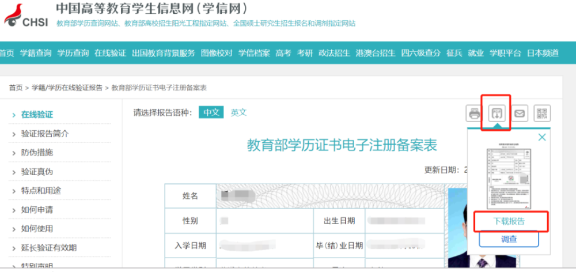The height and width of the screenshot is (272, 576).
Task: Open 高考 in the navigation bar
Action: coord(283,53)
